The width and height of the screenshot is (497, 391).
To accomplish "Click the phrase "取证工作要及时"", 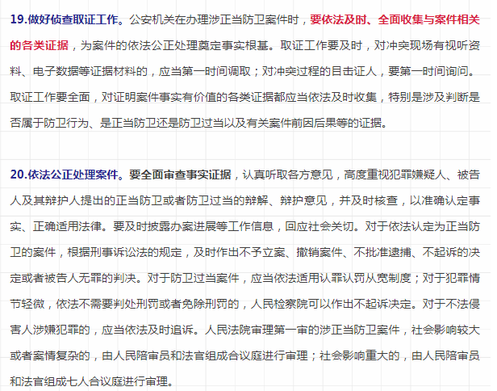I will [x=321, y=45].
